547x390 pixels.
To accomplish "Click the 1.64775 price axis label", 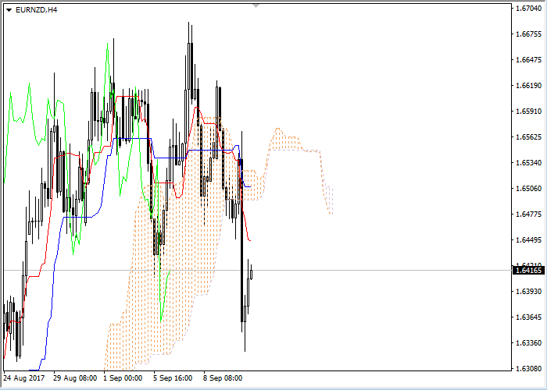I will pos(528,214).
